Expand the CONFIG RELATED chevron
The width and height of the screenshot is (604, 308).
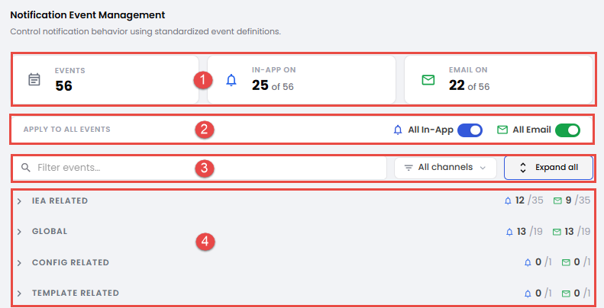click(19, 262)
